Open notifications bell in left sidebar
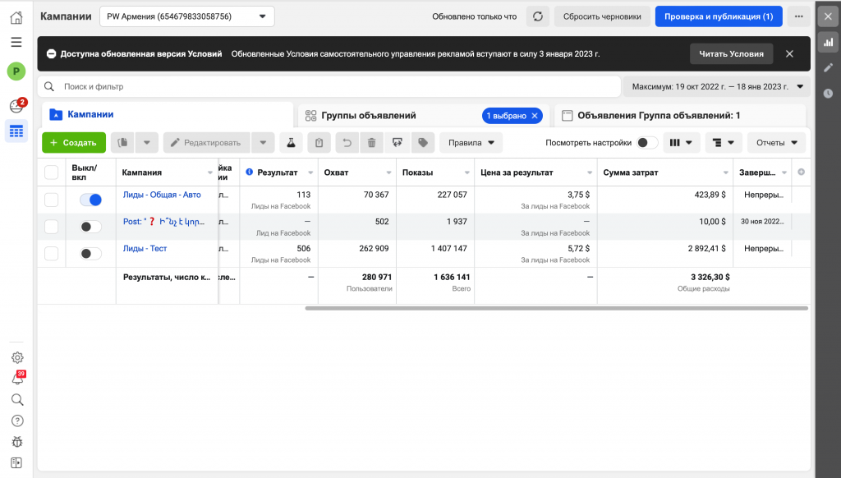Image resolution: width=841 pixels, height=478 pixels. 17,379
